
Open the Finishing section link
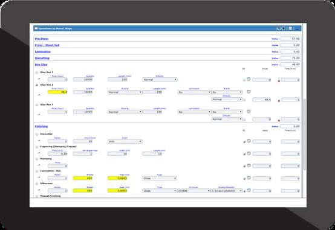tap(41, 126)
